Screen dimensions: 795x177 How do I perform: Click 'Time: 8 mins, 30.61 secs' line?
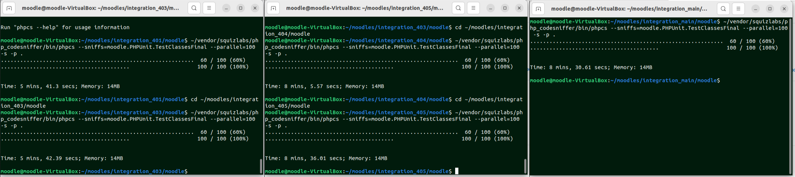pos(591,67)
